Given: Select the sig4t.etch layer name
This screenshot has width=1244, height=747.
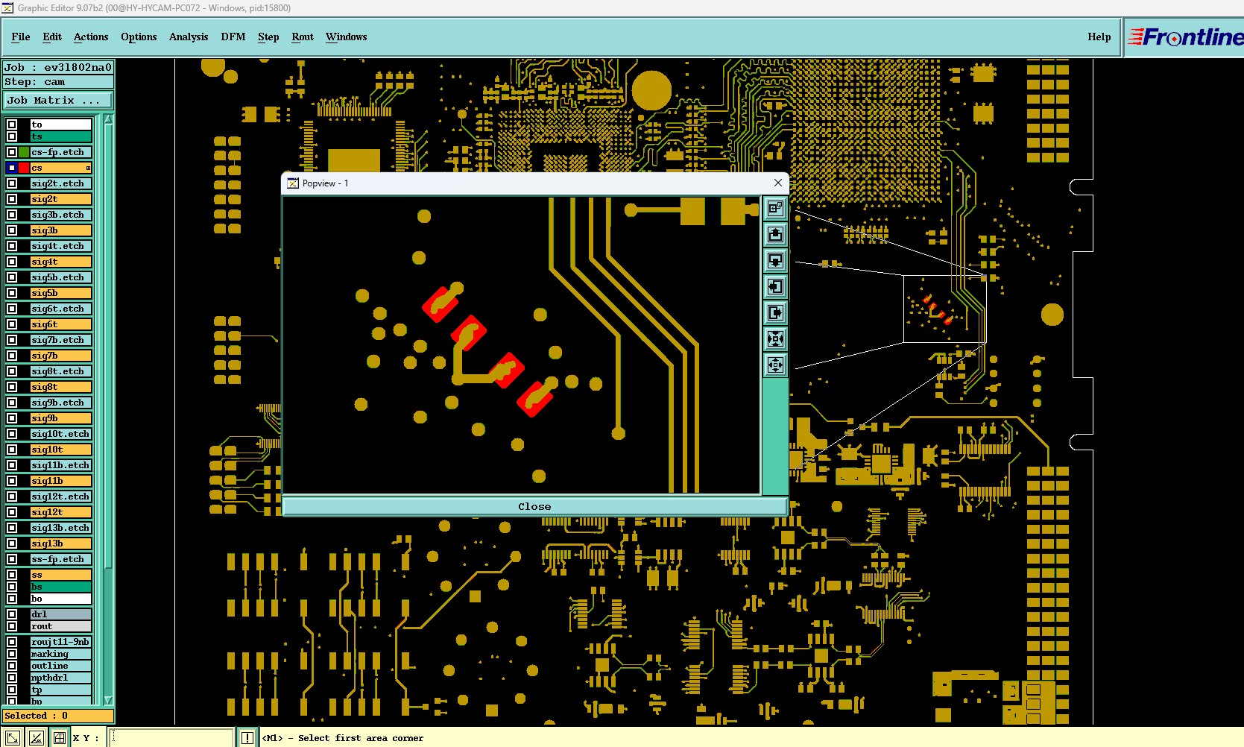Looking at the screenshot, I should (x=61, y=246).
